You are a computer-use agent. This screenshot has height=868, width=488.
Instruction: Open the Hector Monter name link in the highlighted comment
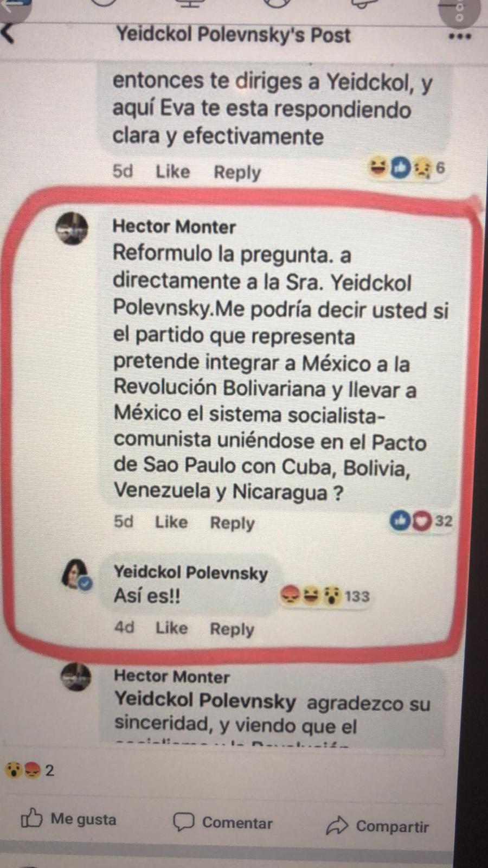tap(174, 227)
